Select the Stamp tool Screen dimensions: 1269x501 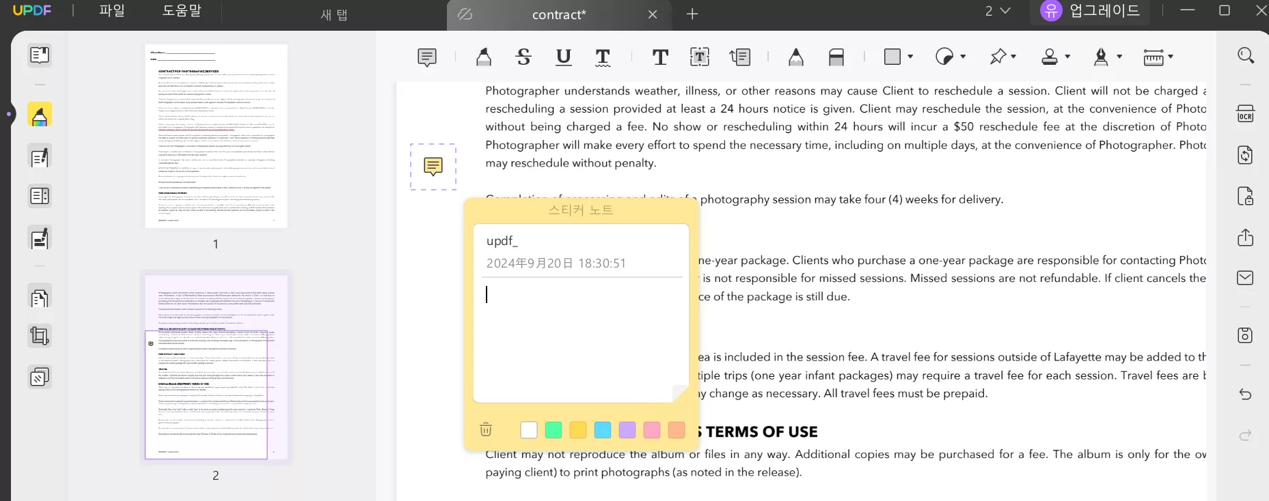point(1050,57)
